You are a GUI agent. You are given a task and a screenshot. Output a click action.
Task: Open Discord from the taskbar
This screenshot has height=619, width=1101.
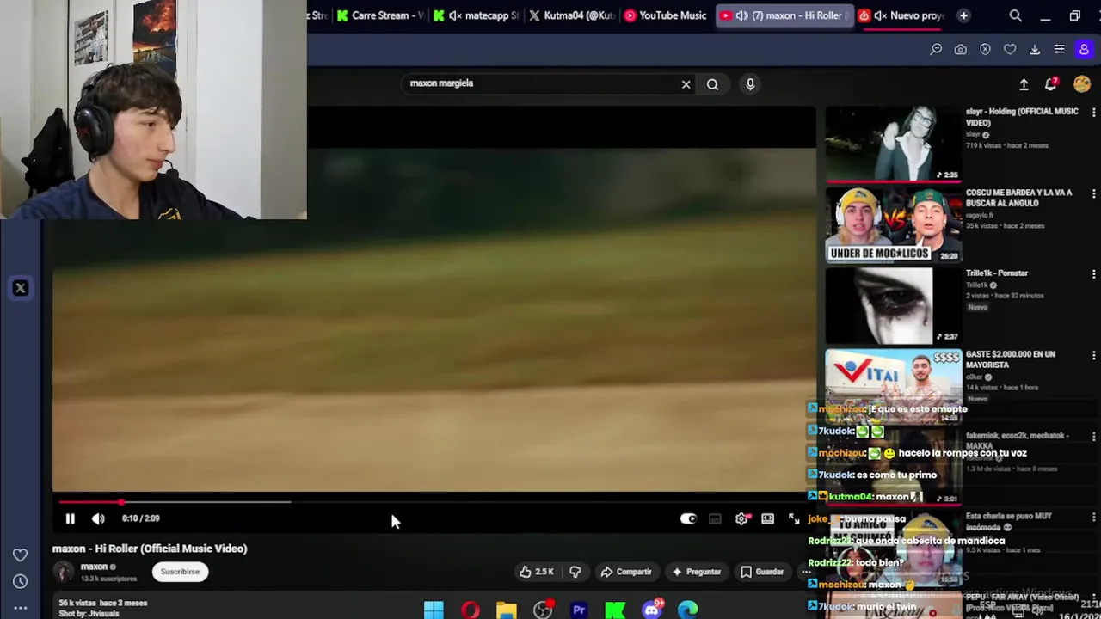click(x=652, y=610)
